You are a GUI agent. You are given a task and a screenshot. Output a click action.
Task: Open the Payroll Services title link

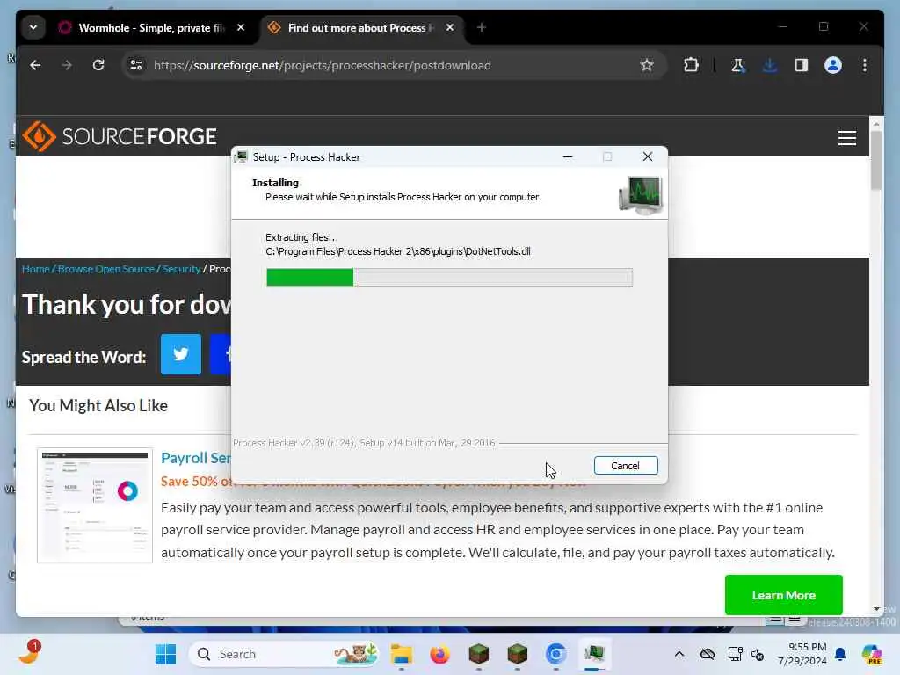click(196, 458)
